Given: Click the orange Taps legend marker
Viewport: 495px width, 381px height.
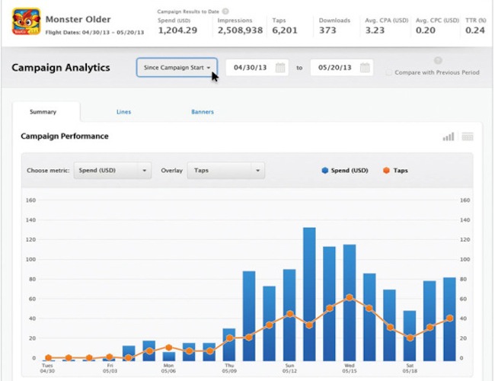Looking at the screenshot, I should click(x=386, y=171).
